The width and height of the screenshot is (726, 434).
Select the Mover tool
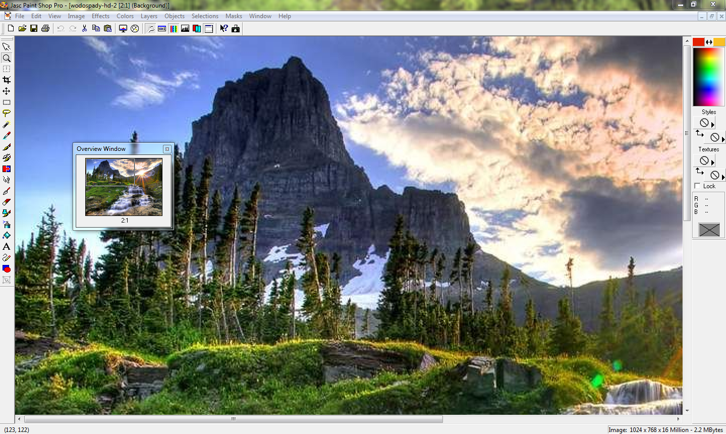coord(7,91)
